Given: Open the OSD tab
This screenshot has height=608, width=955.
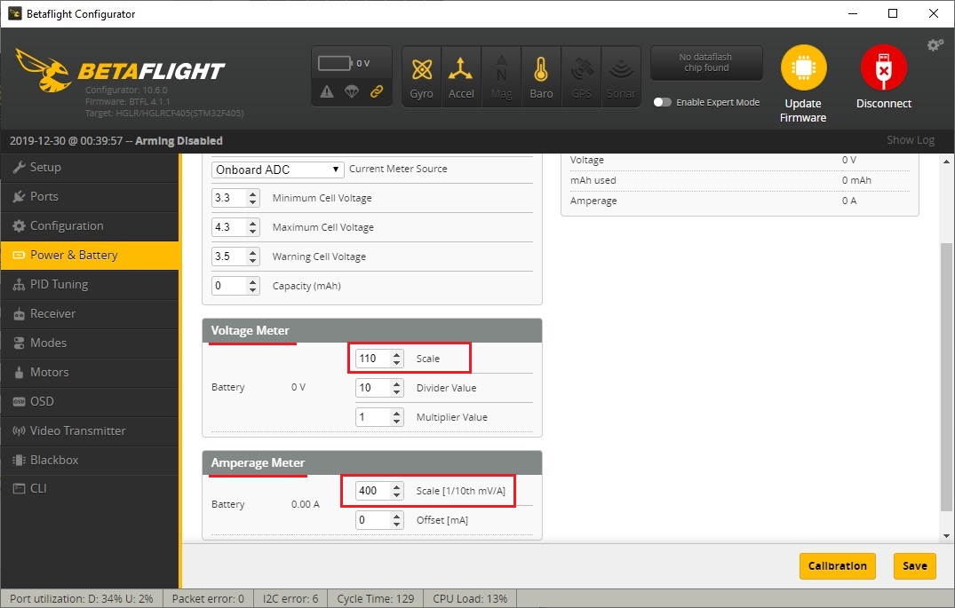Looking at the screenshot, I should pyautogui.click(x=90, y=401).
